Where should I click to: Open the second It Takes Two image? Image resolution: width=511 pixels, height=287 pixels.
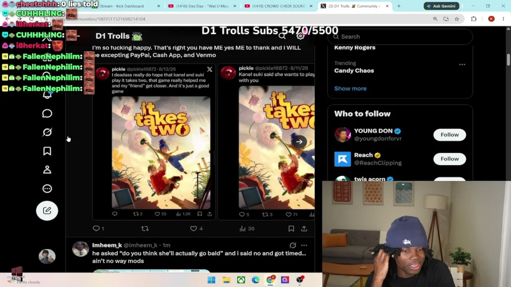pos(277,147)
